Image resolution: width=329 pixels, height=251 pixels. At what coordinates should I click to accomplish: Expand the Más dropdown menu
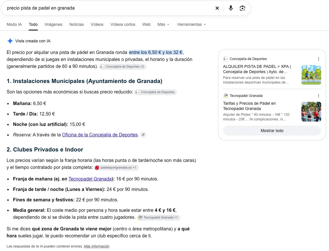click(163, 25)
